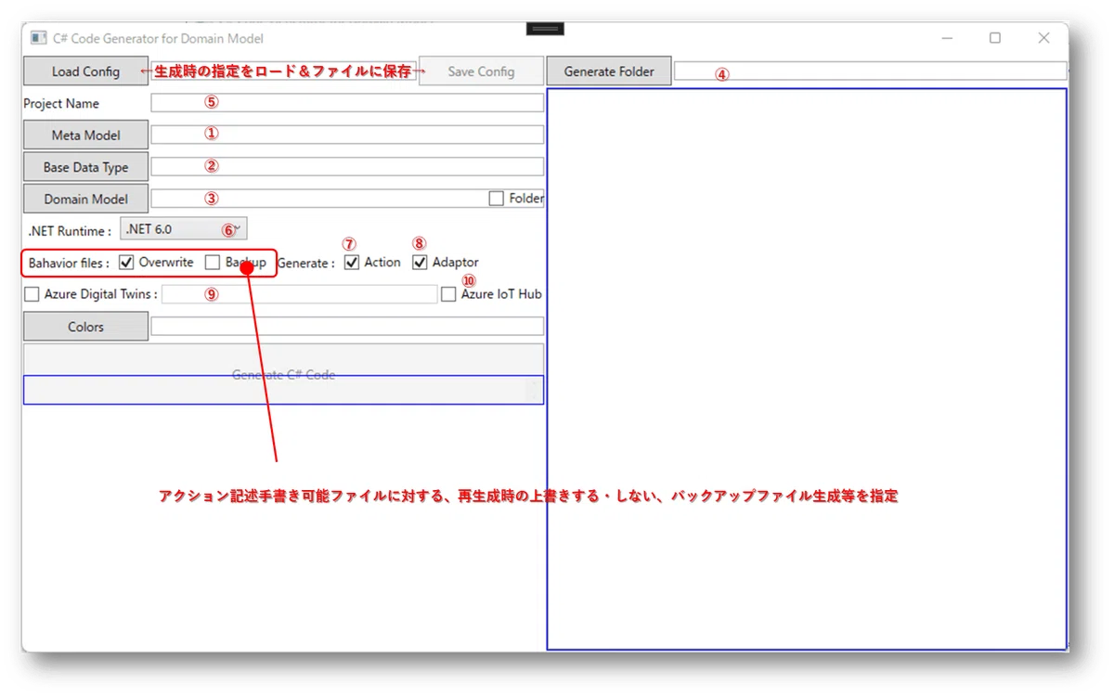This screenshot has height=697, width=1114.
Task: Focus the Meta Model path field
Action: click(x=347, y=135)
